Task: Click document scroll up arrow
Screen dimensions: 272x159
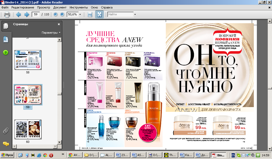Action: (270, 21)
